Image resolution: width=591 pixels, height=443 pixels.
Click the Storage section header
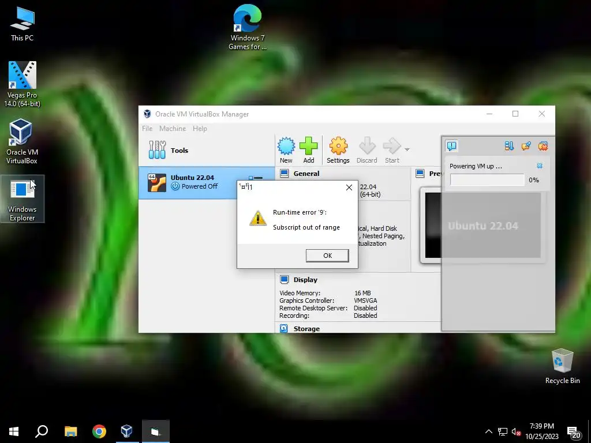tap(306, 329)
